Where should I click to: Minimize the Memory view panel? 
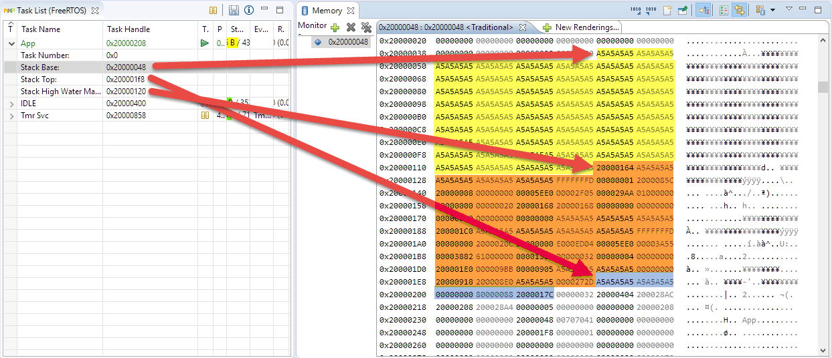pyautogui.click(x=803, y=9)
